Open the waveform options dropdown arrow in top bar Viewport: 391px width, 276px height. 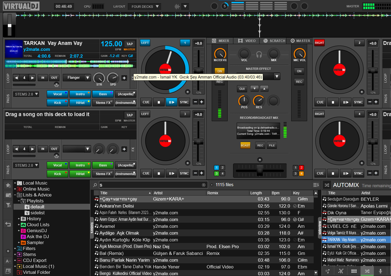pos(185,6)
